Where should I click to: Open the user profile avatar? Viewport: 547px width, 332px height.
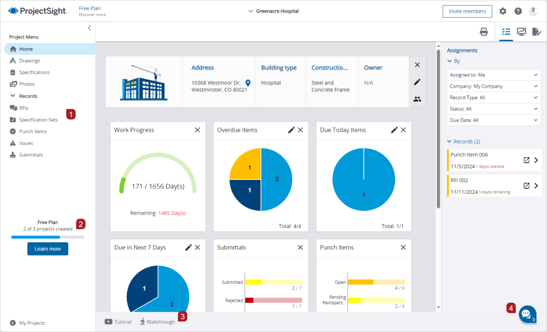[x=533, y=11]
